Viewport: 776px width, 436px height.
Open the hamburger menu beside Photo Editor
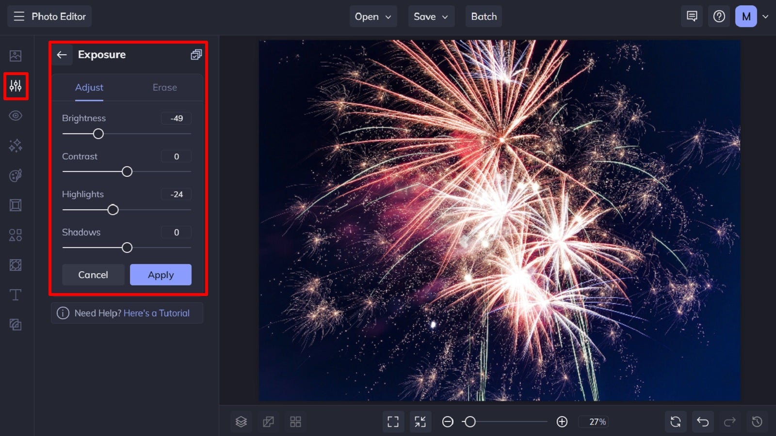[x=19, y=16]
